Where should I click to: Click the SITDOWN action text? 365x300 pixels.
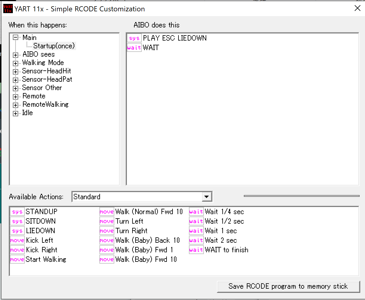click(x=41, y=221)
